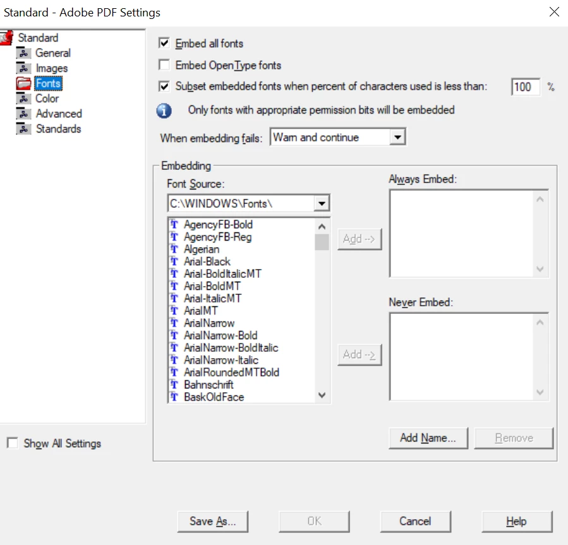This screenshot has height=545, width=568.
Task: Click the font icon beside ArialNarrow-Italic
Action: pyautogui.click(x=174, y=360)
